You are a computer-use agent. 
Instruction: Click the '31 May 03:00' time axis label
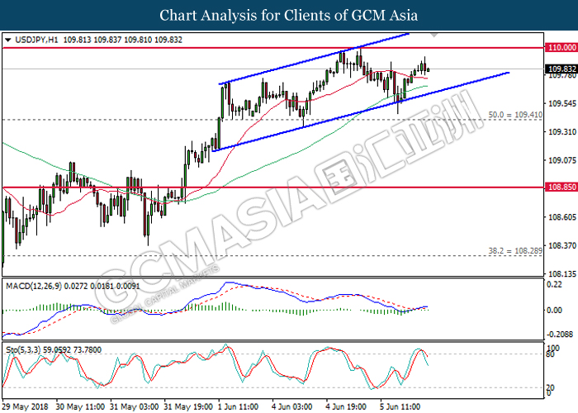tap(134, 406)
